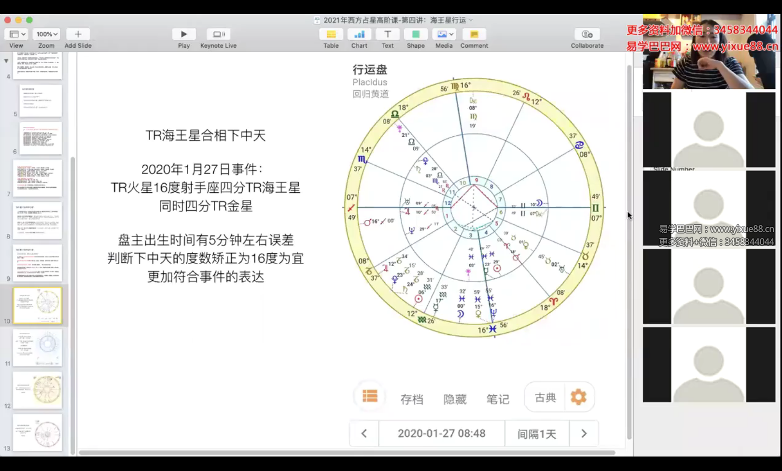Collapse the slide group disclosure triangle

tap(6, 61)
